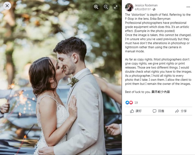Select the thumbs-up icon beside 讚好
This screenshot has height=155, width=195.
[132, 111]
